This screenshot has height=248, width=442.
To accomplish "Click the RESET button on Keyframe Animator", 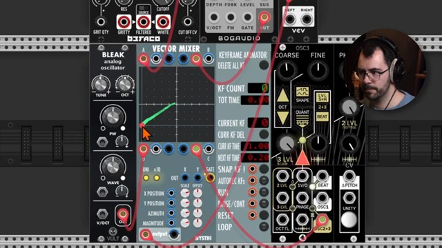I will [264, 215].
